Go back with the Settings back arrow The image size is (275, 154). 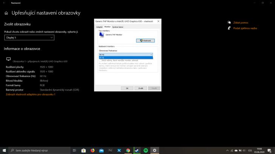pyautogui.click(x=4, y=3)
